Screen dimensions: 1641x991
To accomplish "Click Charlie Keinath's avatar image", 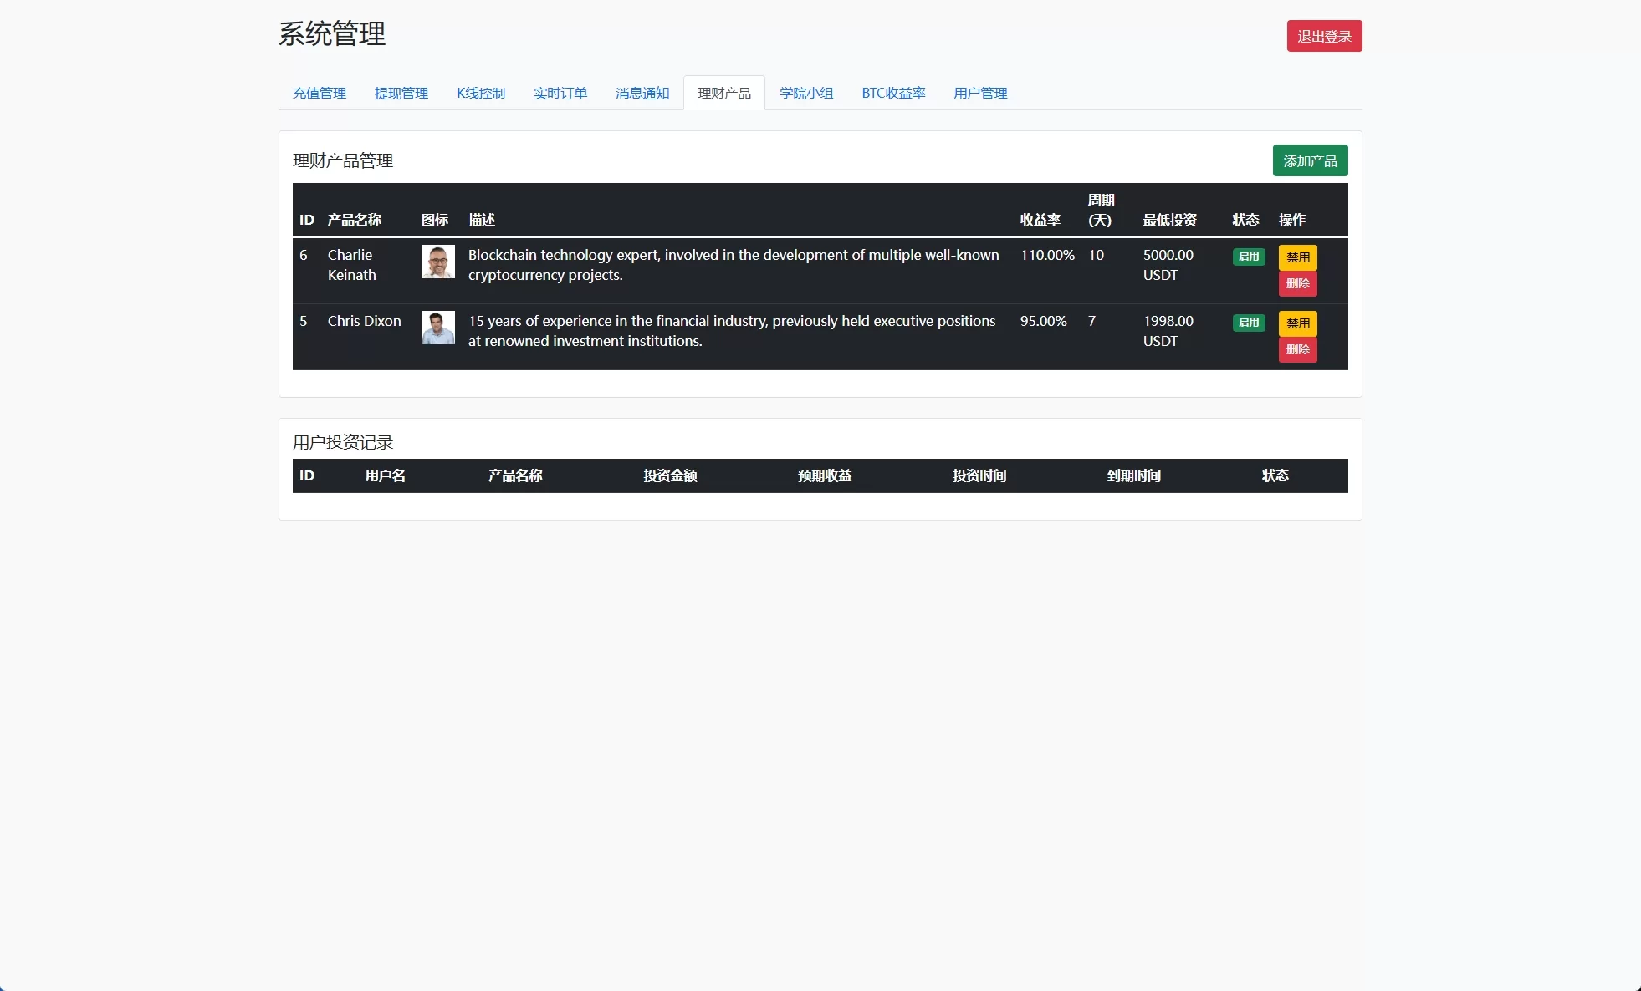I will (437, 262).
